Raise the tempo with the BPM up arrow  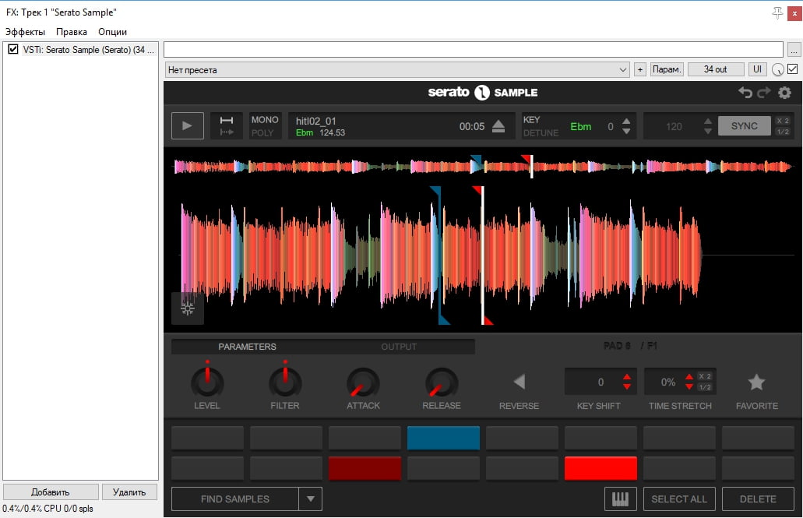click(708, 122)
